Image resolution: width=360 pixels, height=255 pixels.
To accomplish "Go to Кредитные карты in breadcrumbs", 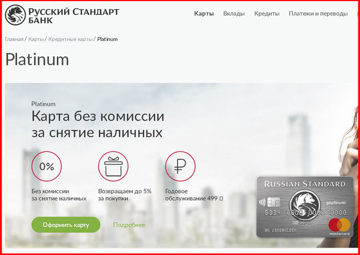I will coord(70,39).
